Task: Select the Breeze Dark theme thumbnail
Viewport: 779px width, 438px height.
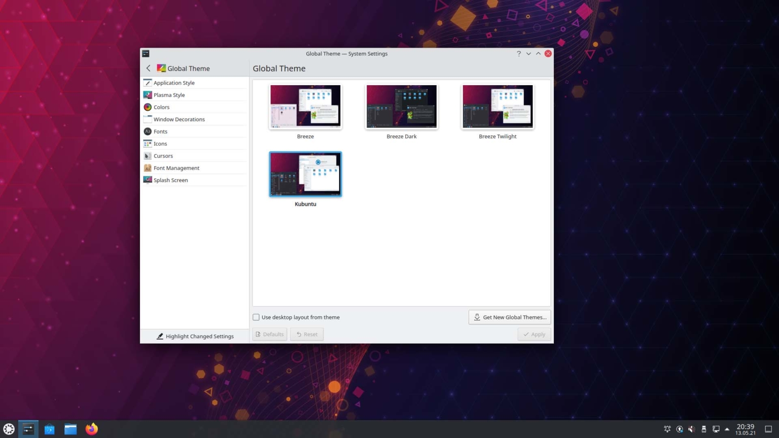Action: [402, 106]
